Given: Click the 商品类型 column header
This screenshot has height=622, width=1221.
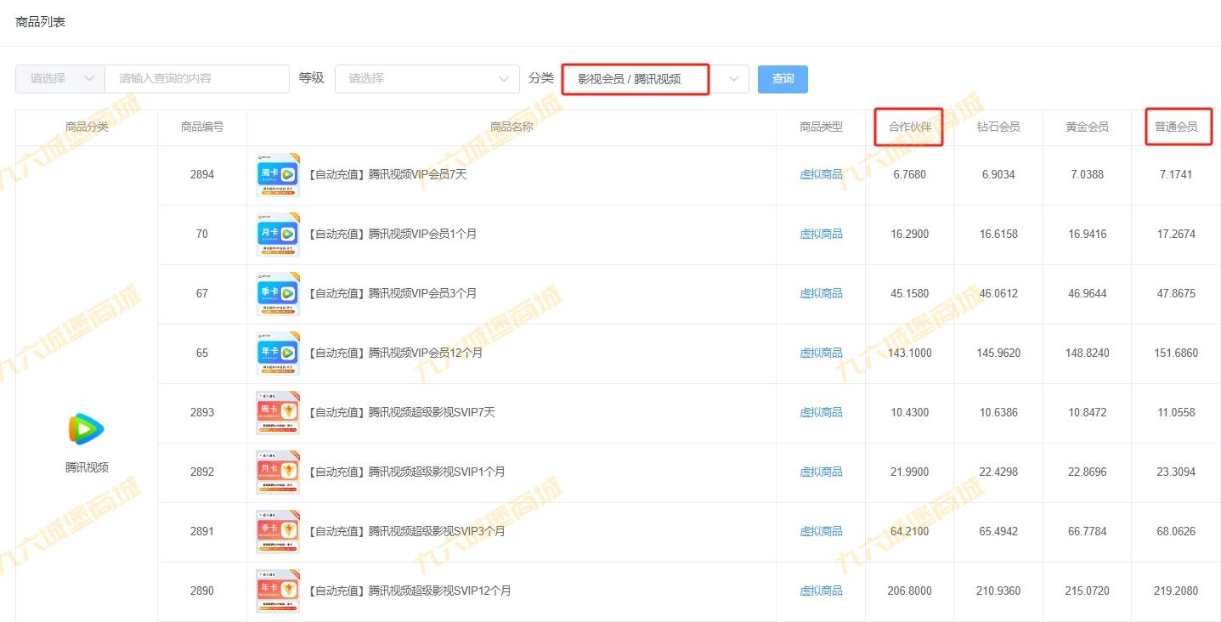Looking at the screenshot, I should pyautogui.click(x=821, y=127).
